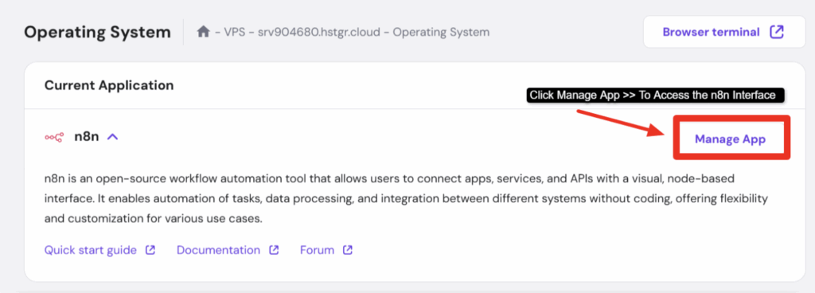Click external-link icon beside Forum

348,250
